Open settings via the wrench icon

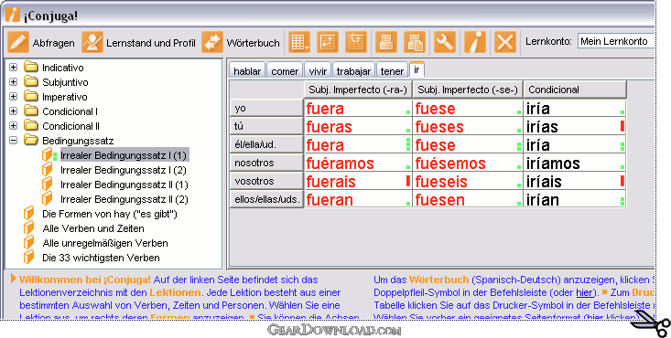pos(445,42)
